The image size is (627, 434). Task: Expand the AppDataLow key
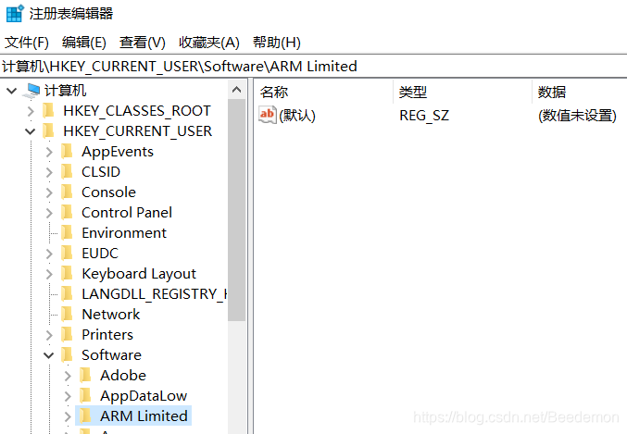pos(68,396)
